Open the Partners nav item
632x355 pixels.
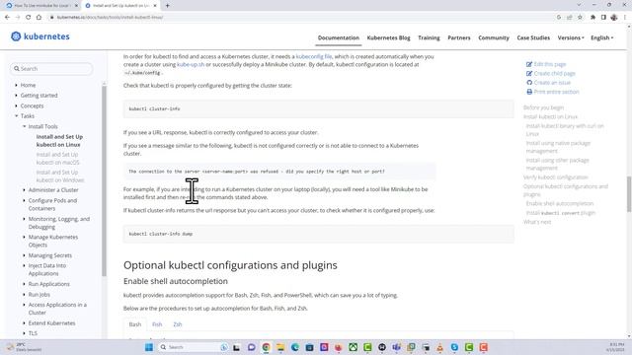[458, 37]
